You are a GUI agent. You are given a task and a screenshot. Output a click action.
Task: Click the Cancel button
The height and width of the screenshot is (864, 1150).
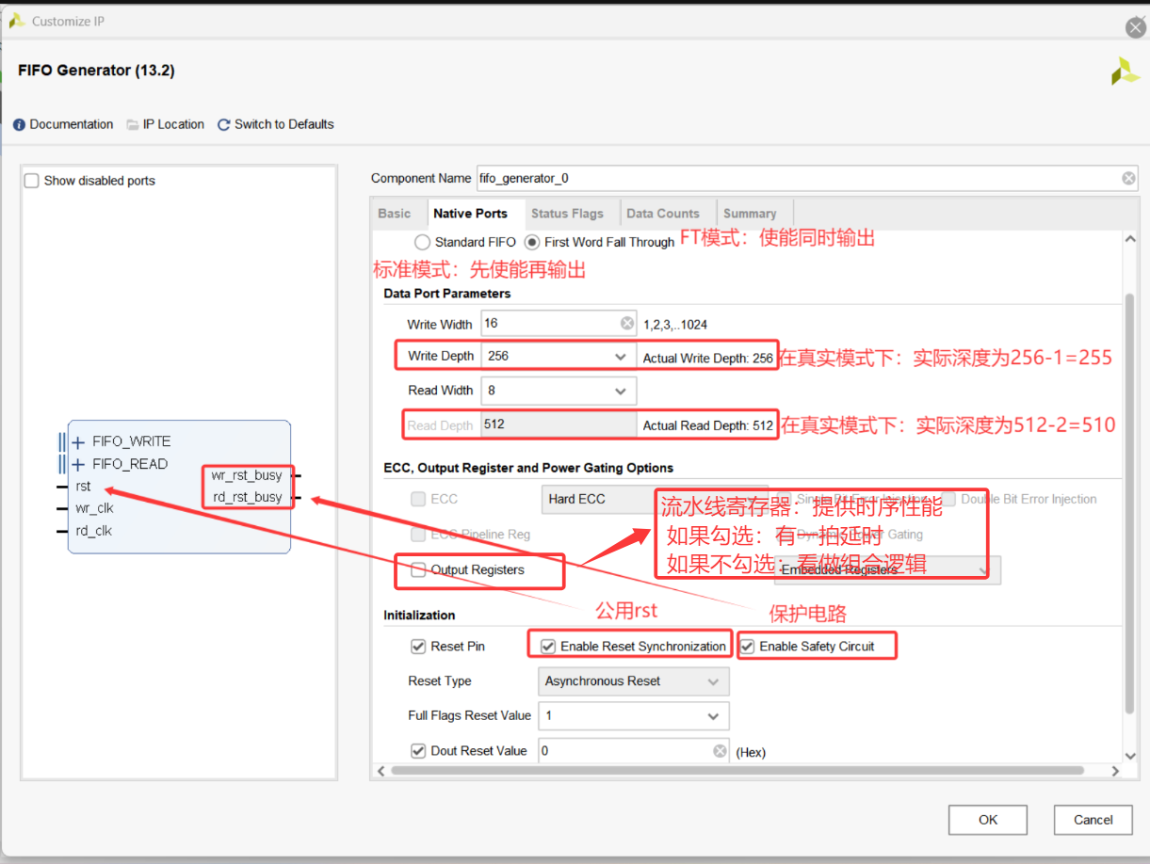point(1093,820)
